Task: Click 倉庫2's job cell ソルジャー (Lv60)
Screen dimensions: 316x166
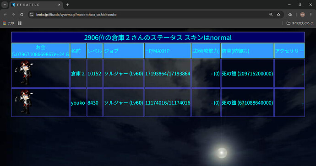Action: [124, 74]
